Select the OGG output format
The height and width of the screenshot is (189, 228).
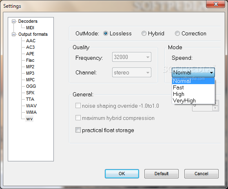coord(31,87)
